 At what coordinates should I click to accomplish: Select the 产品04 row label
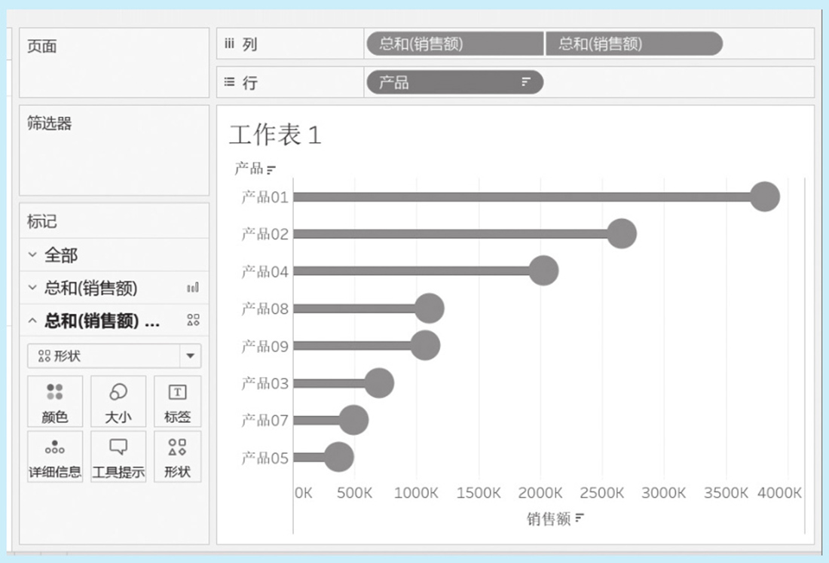coord(265,272)
